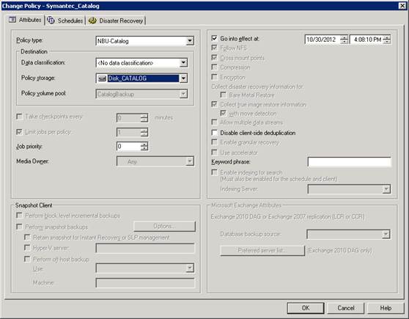Toggle Collect true image restore information
Viewport: 409px width, 319px height.
(x=214, y=104)
